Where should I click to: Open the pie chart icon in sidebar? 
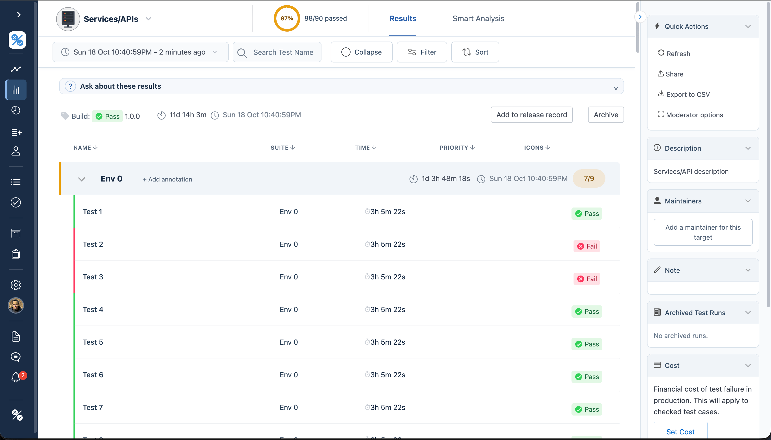click(16, 110)
